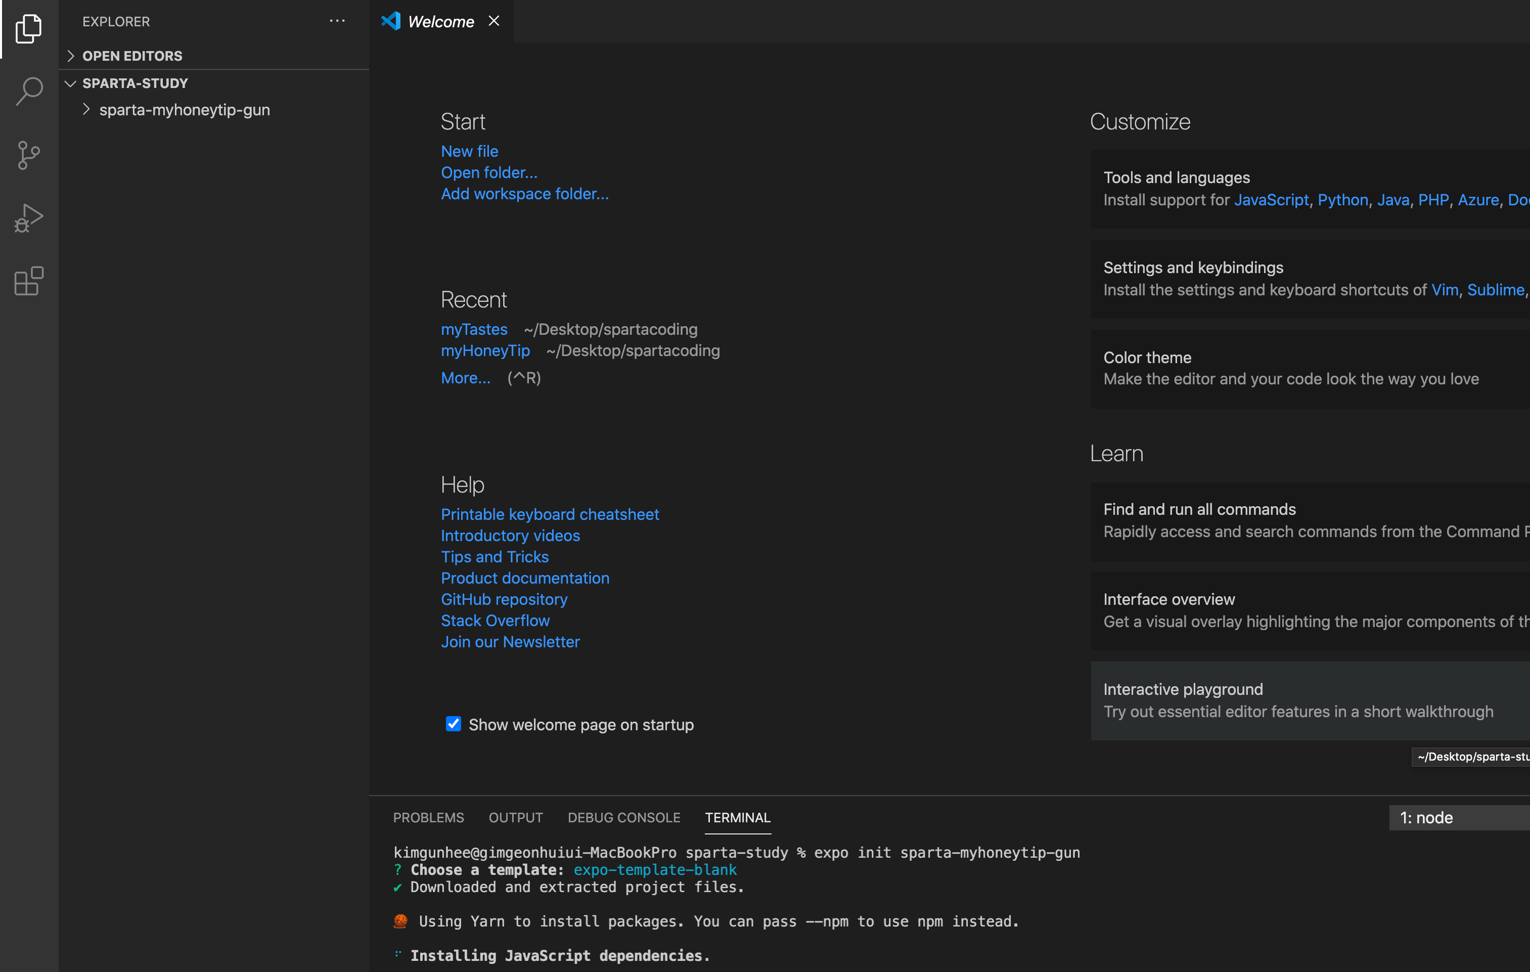Uncheck Show welcome page on startup

[453, 724]
